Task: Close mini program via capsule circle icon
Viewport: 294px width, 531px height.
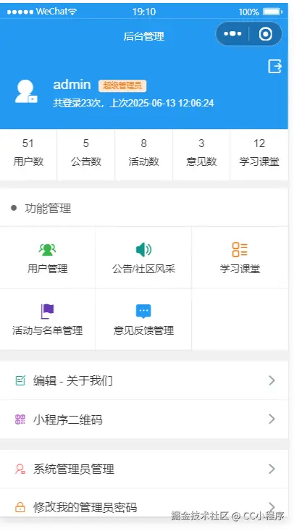Action: (266, 34)
